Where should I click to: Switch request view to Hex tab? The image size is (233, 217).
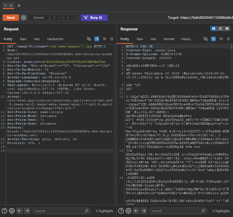tap(37, 39)
